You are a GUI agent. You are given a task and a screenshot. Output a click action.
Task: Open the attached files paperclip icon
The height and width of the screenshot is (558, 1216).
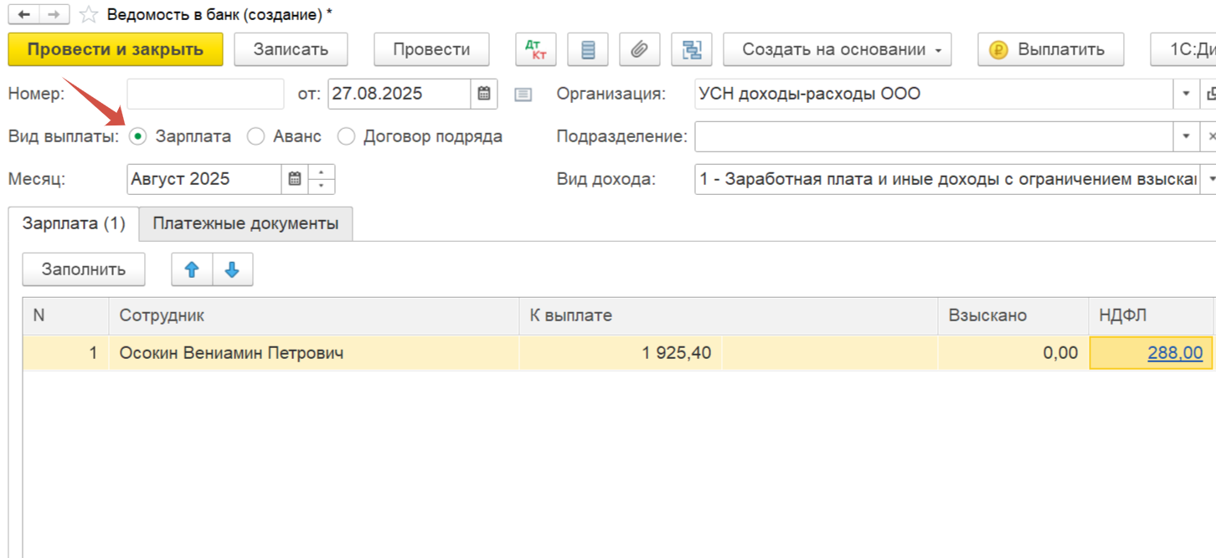(x=639, y=49)
